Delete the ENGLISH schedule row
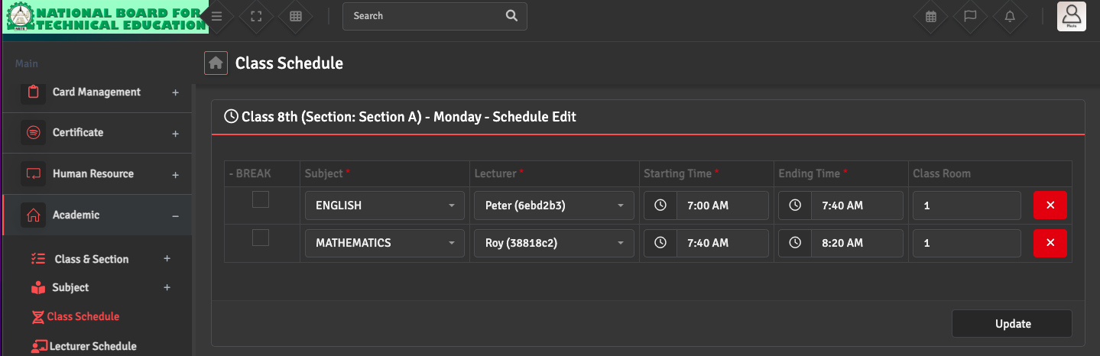Image resolution: width=1100 pixels, height=356 pixels. [1050, 206]
